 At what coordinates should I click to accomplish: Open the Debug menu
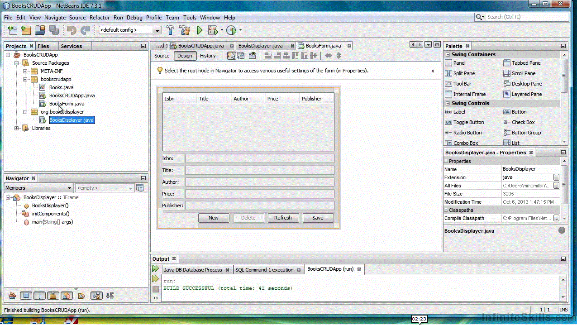click(x=134, y=17)
